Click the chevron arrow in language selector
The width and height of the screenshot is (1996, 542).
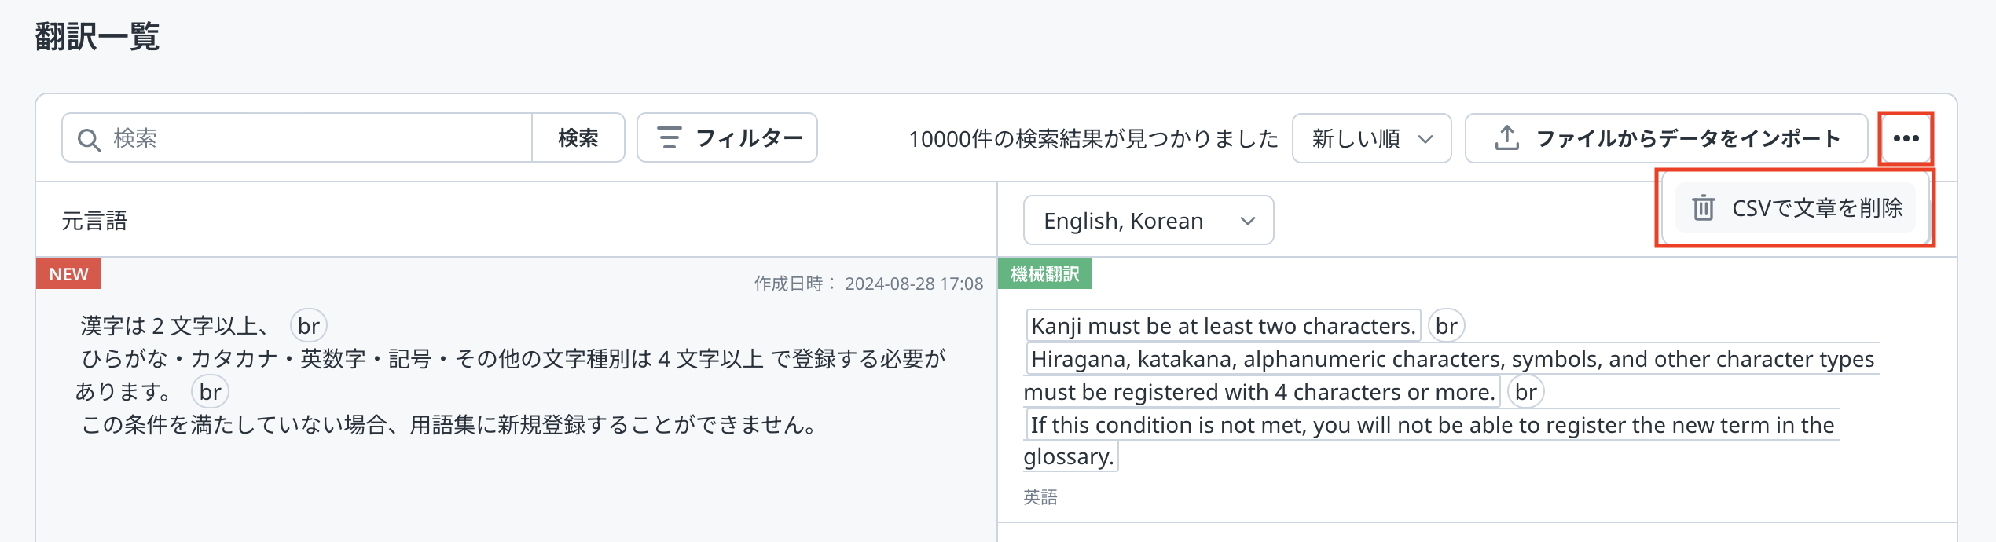coord(1247,221)
